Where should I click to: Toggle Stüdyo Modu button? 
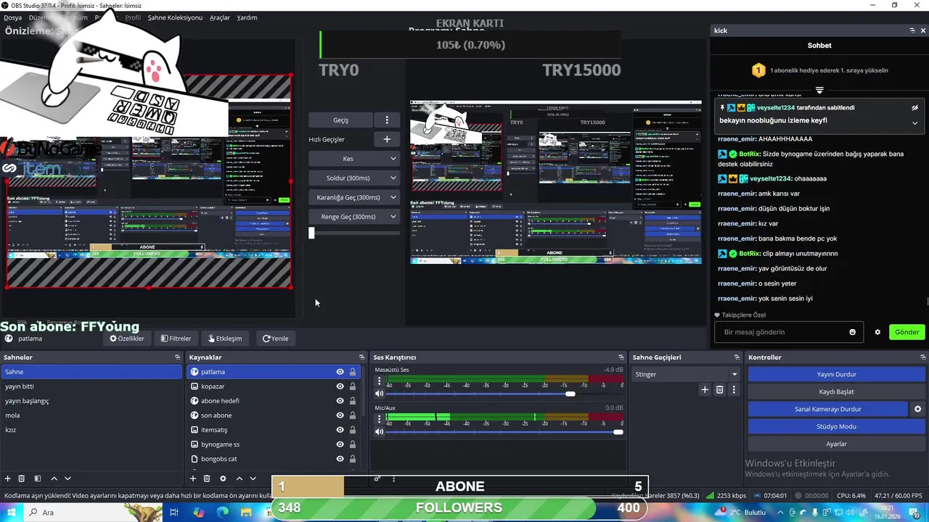click(x=836, y=426)
